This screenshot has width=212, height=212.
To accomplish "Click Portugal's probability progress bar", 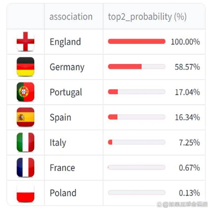I will click(x=136, y=92).
